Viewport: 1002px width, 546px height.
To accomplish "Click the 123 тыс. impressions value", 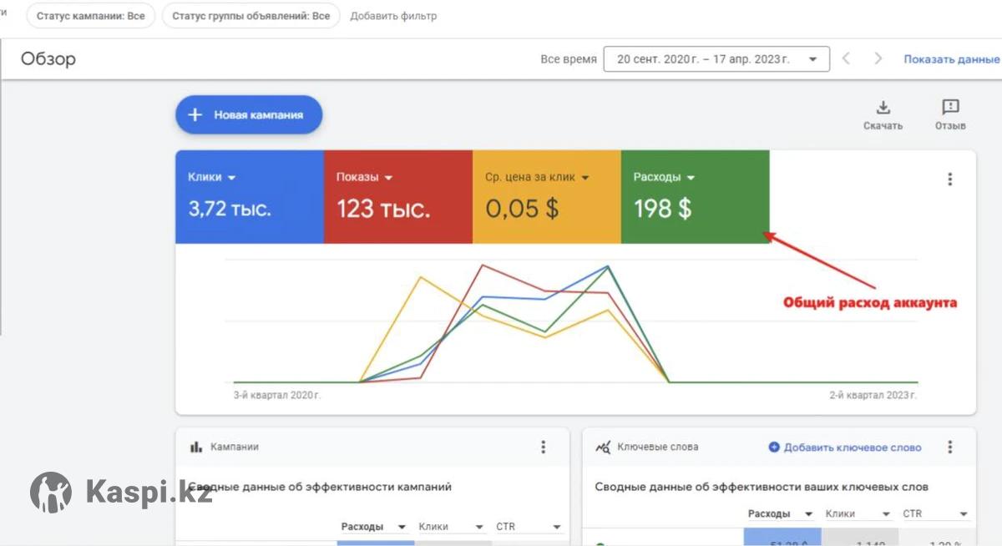I will 383,209.
